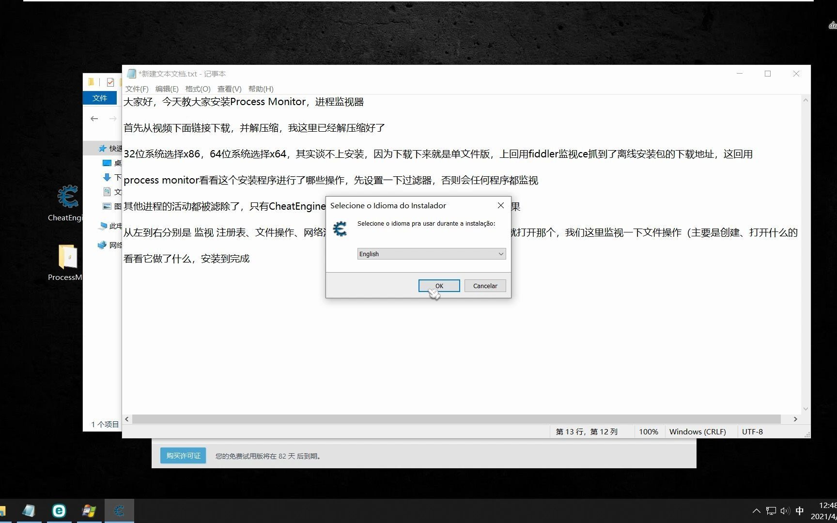The height and width of the screenshot is (523, 837).
Task: Click OK in the installer language dialog
Action: tap(439, 286)
